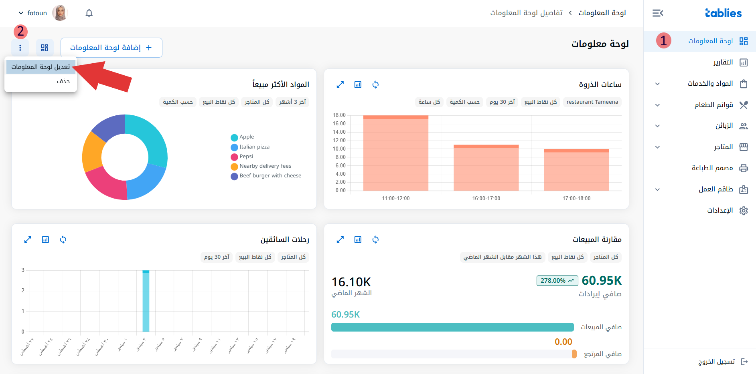Click هذا الشهر مقابل الشهر الماضي chip
756x374 pixels.
(502, 257)
